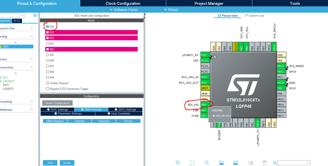Check Regular EXTI Conversion Trigger

[48, 89]
